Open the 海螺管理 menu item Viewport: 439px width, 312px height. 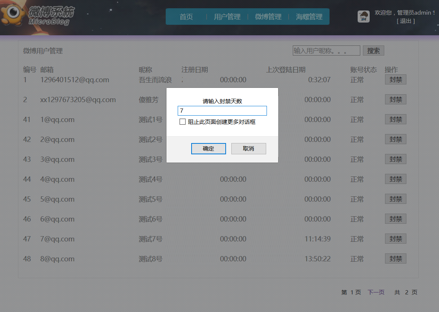pos(309,17)
